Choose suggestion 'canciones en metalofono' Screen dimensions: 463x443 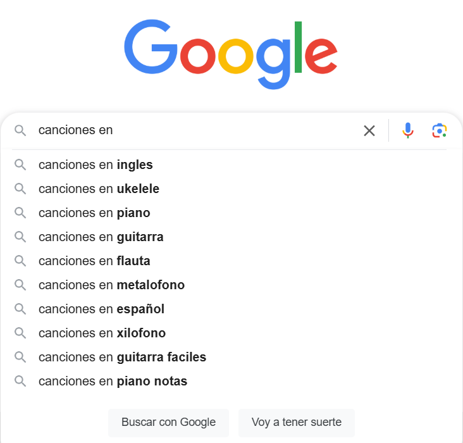pyautogui.click(x=111, y=285)
